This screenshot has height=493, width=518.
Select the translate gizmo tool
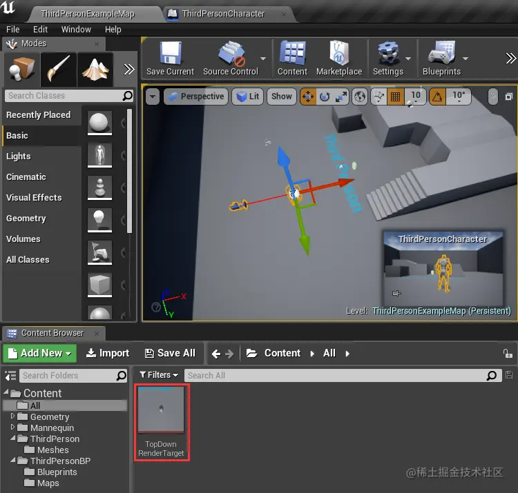click(308, 97)
